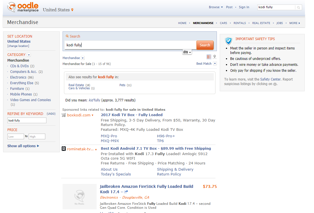314x213 pixels.
Task: Select the MERCHANDISE tab
Action: pos(203,23)
